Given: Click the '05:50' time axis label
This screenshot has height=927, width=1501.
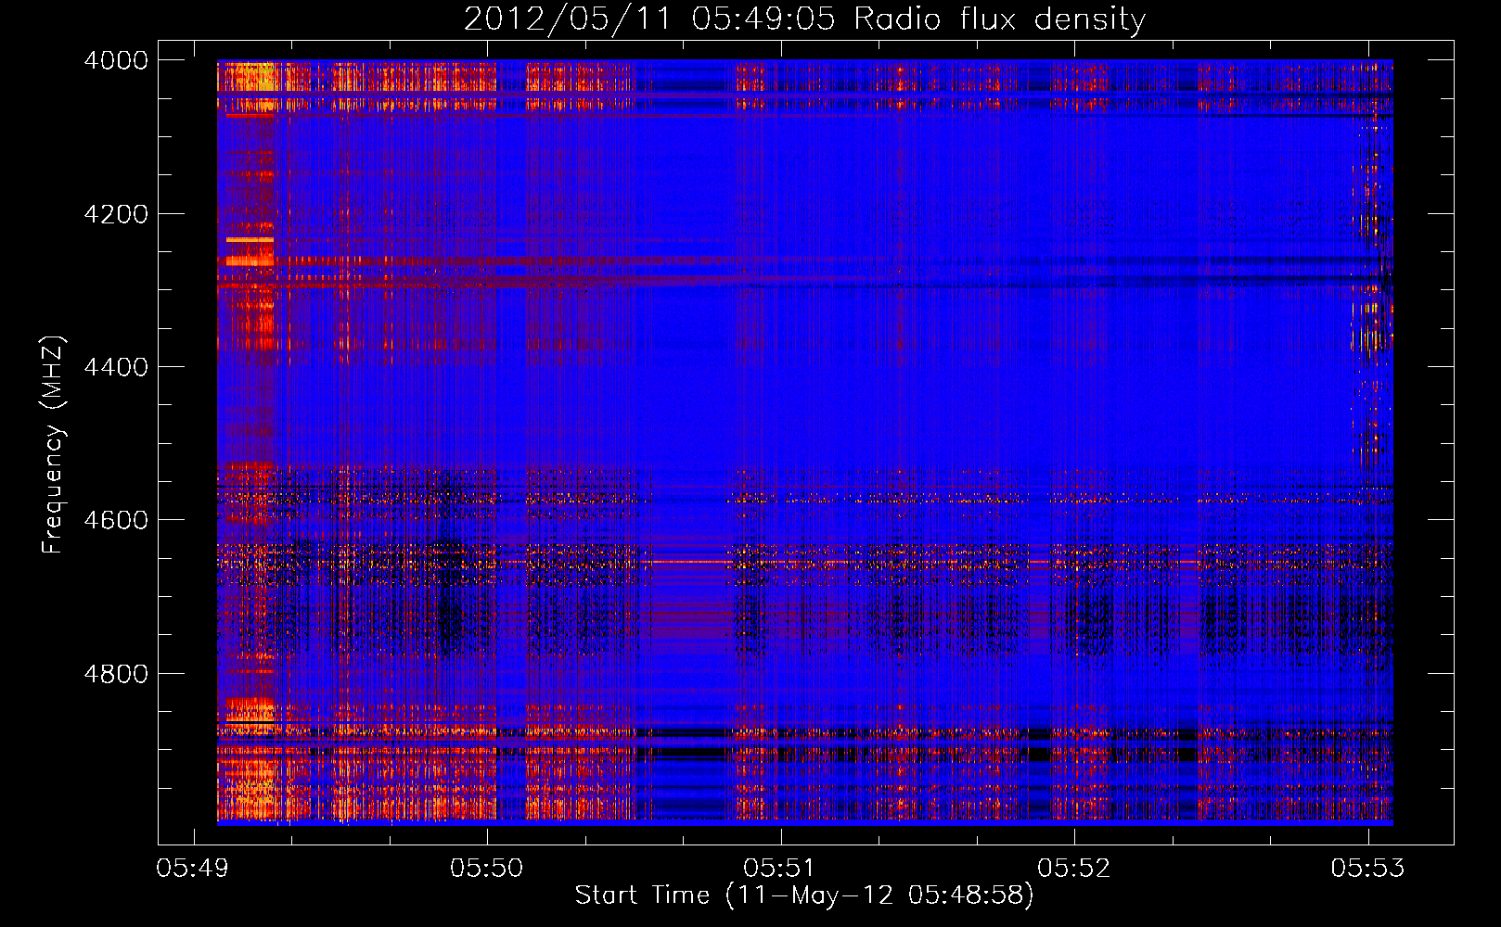Looking at the screenshot, I should point(487,869).
